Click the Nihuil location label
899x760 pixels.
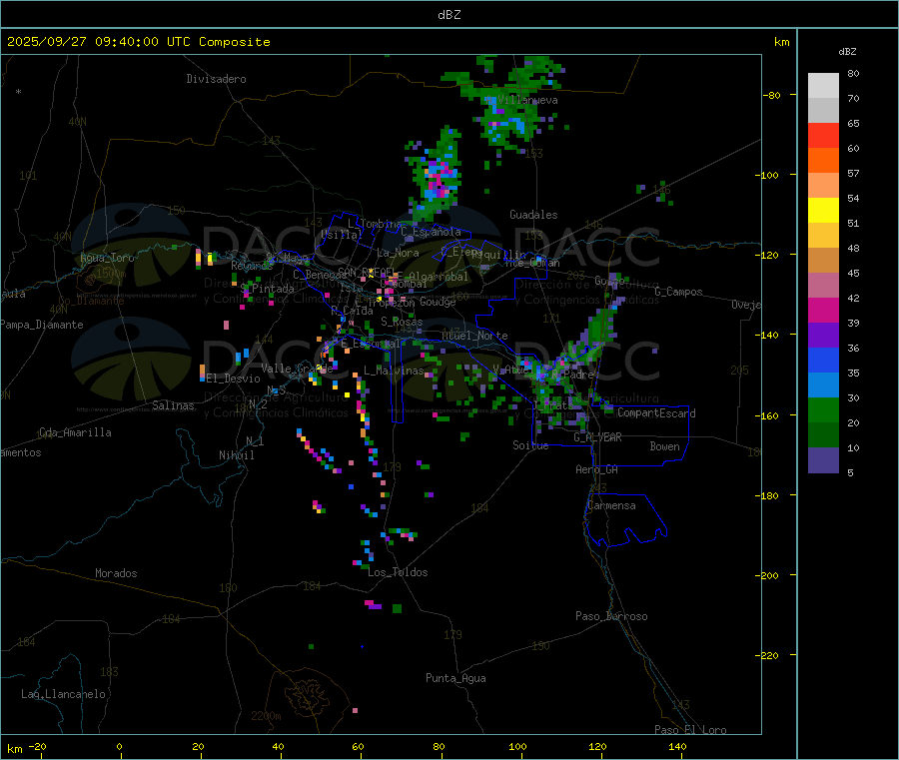pos(236,455)
